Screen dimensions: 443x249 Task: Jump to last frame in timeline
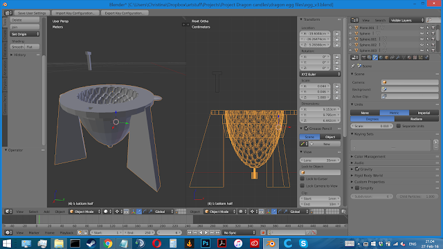217,232
